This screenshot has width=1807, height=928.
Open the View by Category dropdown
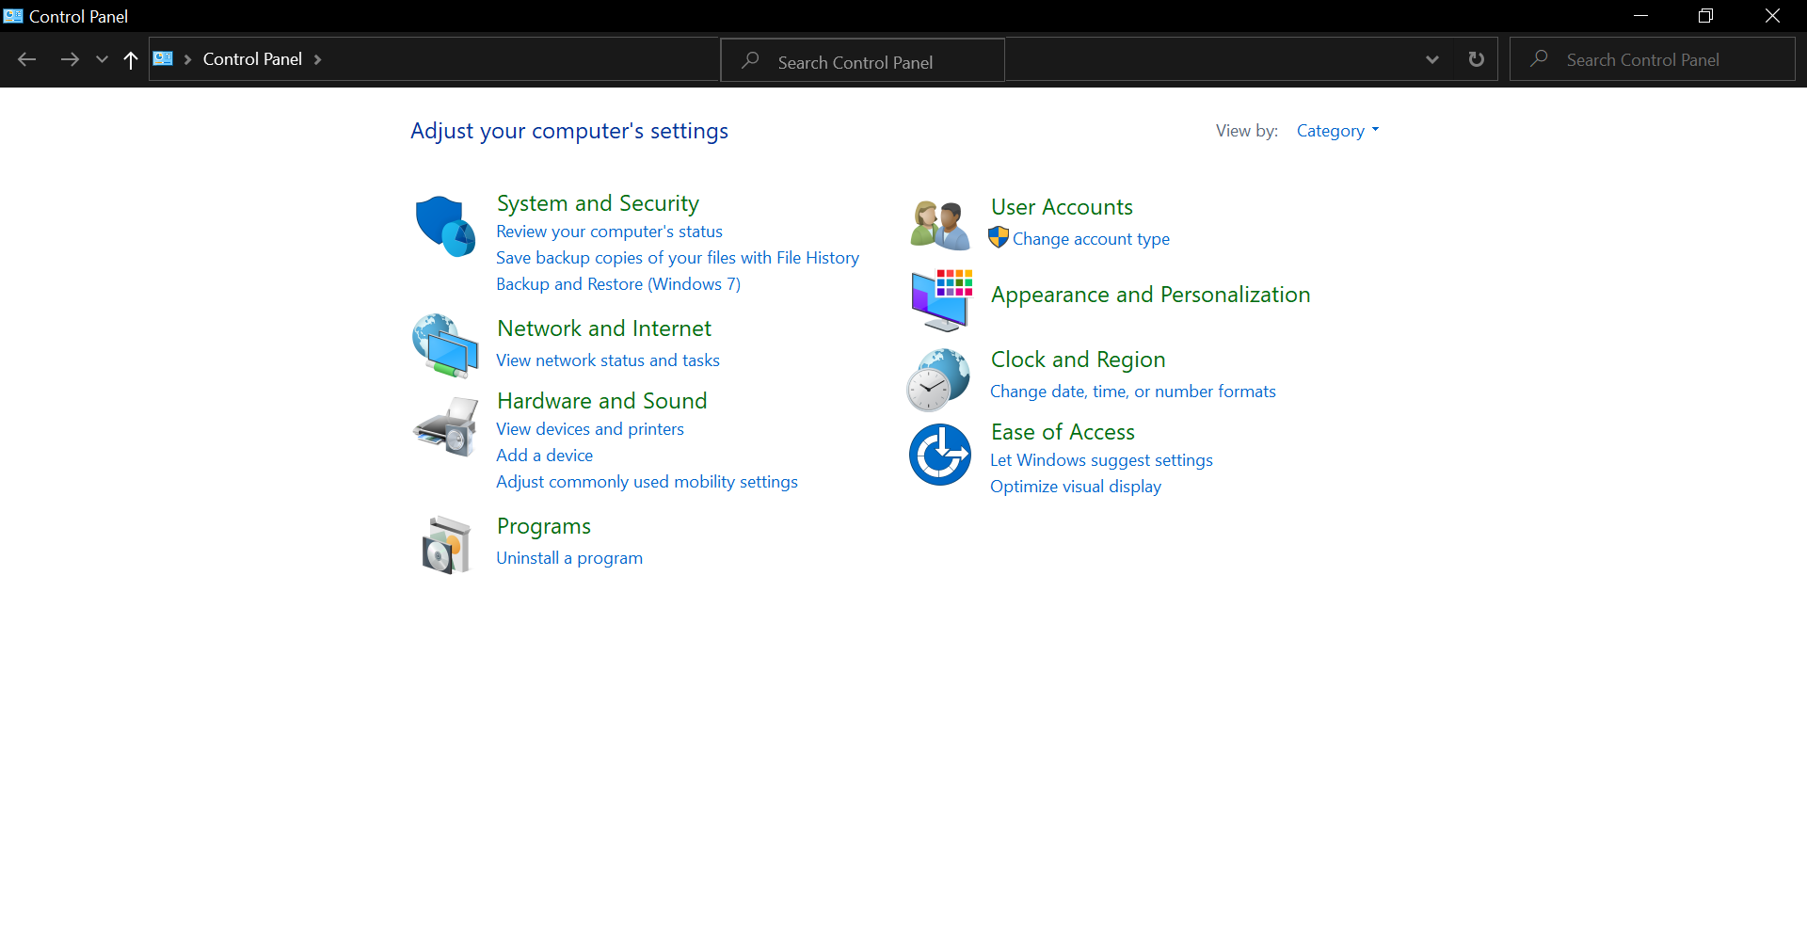click(1337, 131)
